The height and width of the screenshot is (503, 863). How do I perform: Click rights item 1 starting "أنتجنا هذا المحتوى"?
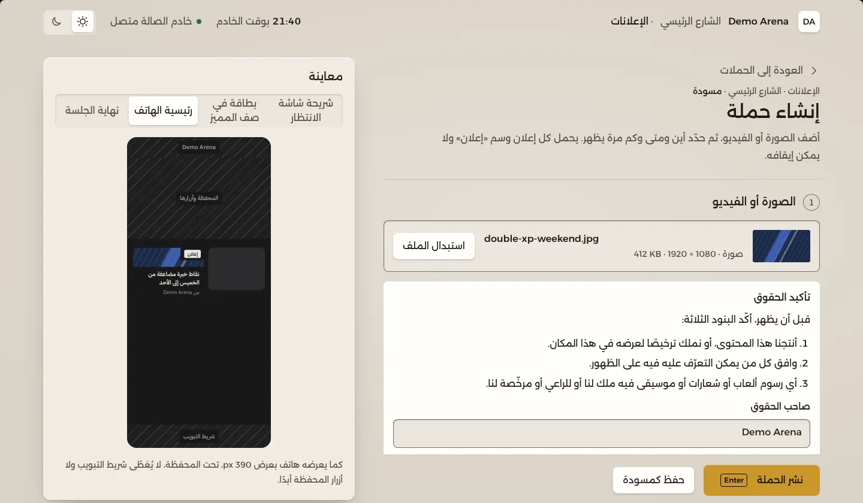click(x=679, y=343)
